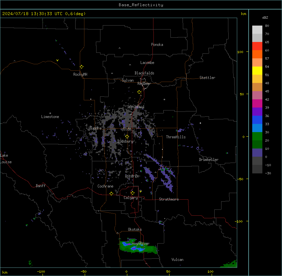Click the Innisfail city label
Image resolution: width=282 pixels, height=276 pixels.
(x=136, y=107)
